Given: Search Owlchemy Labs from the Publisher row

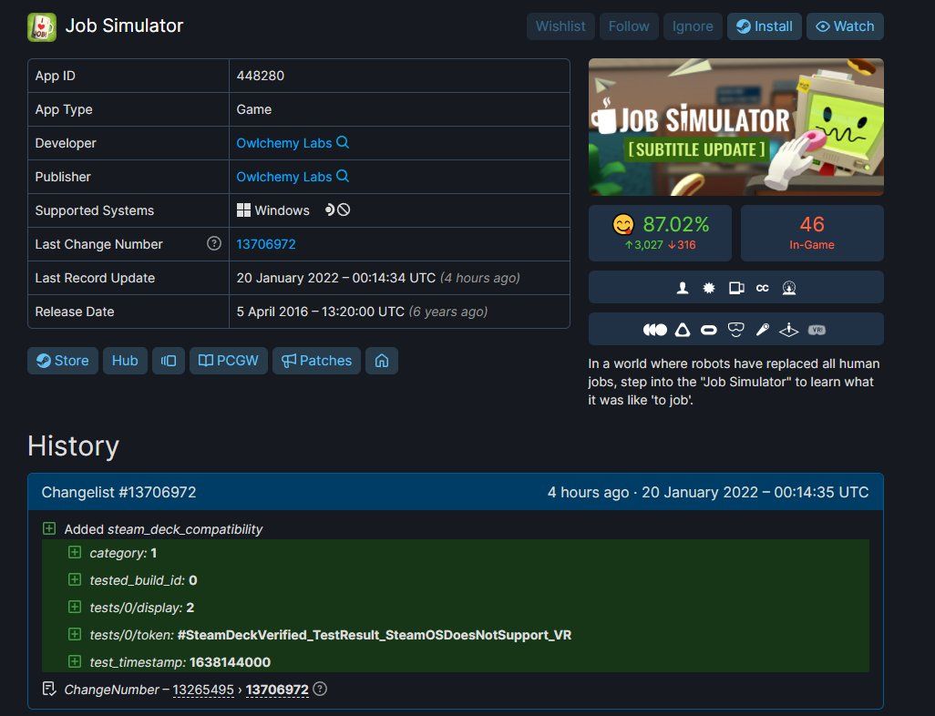Looking at the screenshot, I should 343,176.
